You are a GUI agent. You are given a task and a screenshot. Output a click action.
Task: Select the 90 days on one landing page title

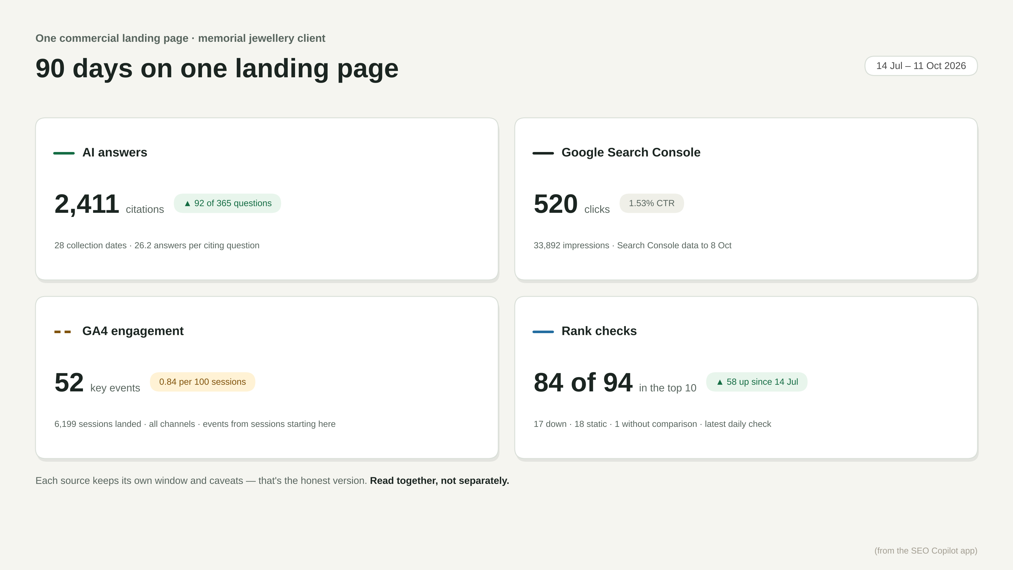217,68
